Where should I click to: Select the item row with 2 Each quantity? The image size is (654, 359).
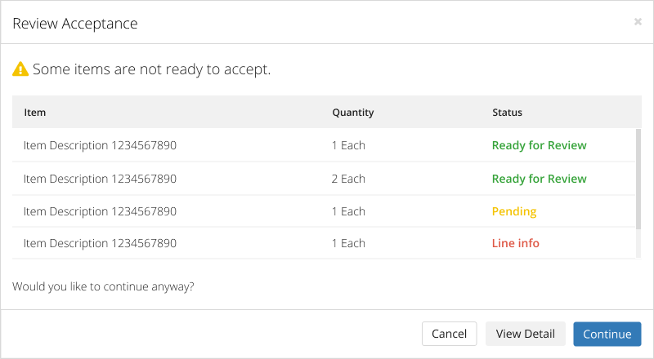click(x=324, y=179)
